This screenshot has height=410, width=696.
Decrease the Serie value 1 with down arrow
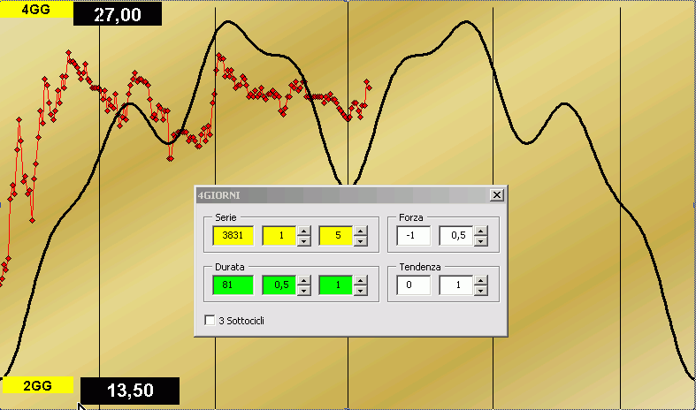tap(303, 240)
